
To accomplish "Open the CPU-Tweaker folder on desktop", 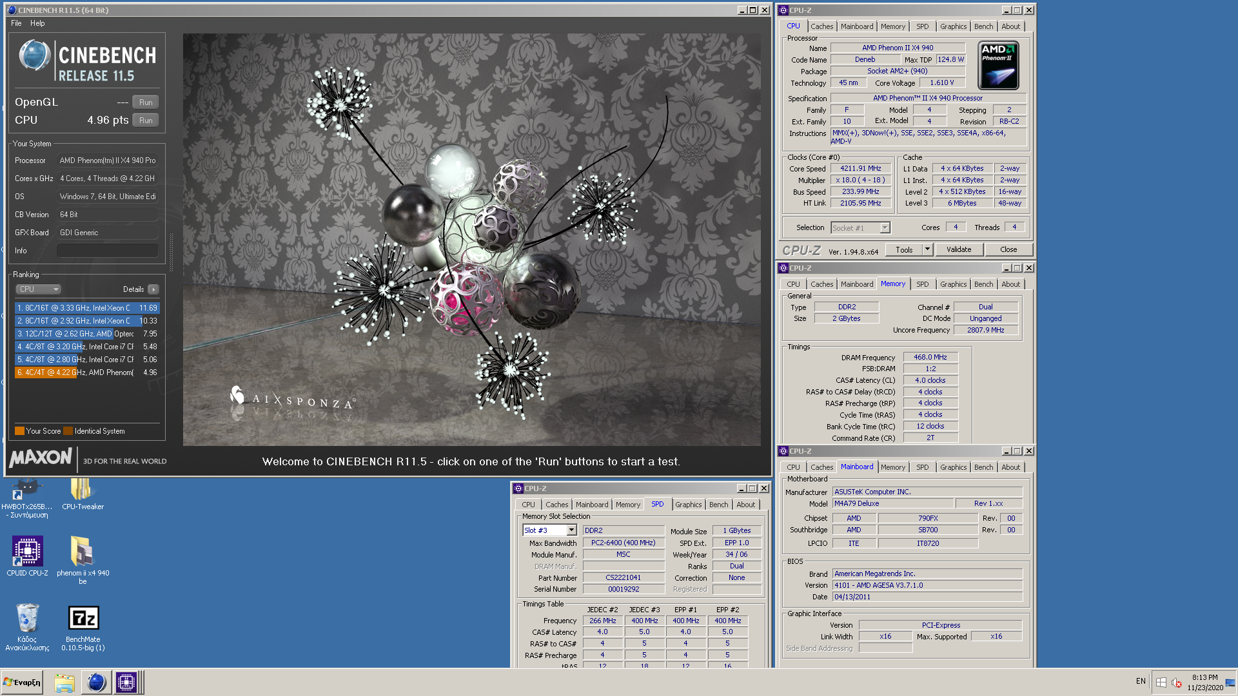I will click(x=83, y=494).
